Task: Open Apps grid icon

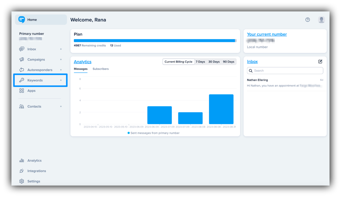Action: pyautogui.click(x=22, y=91)
